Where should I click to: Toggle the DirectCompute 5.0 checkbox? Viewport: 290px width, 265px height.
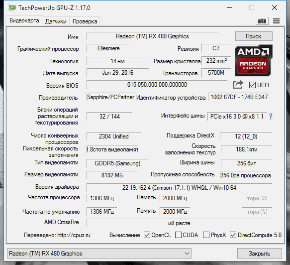(x=233, y=235)
